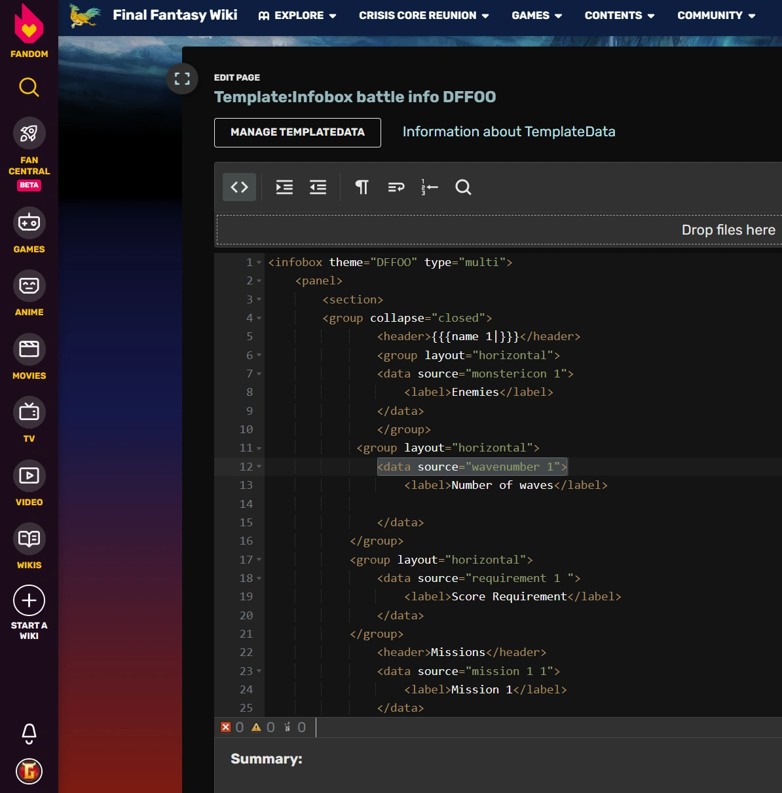Open the Games navigation menu
782x793 pixels.
coord(536,15)
